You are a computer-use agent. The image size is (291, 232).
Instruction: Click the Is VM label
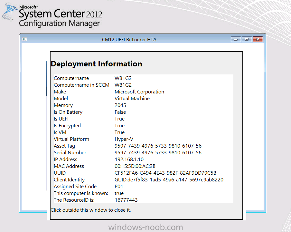[60, 132]
